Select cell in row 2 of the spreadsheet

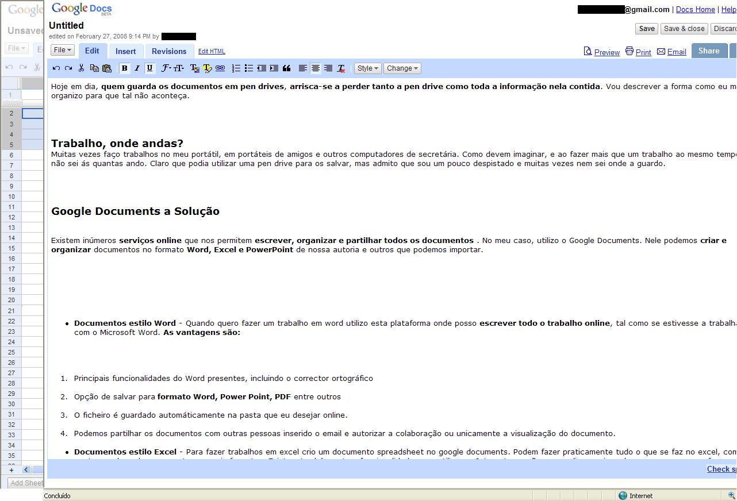33,113
